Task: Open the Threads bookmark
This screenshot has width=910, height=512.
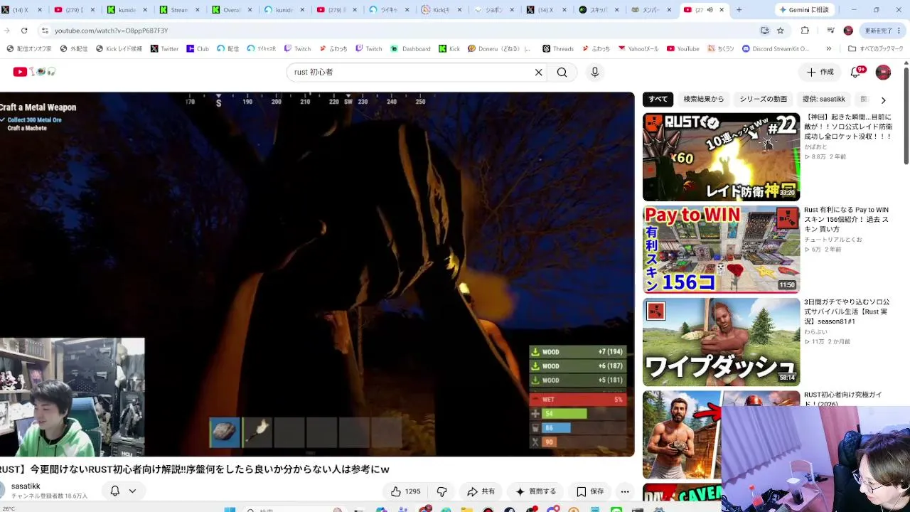Action: tap(558, 49)
